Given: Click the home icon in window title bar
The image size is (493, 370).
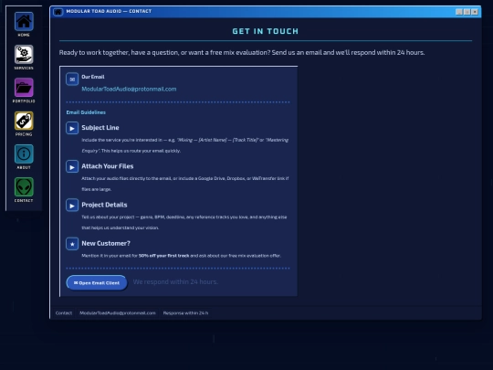Looking at the screenshot, I should click(58, 12).
